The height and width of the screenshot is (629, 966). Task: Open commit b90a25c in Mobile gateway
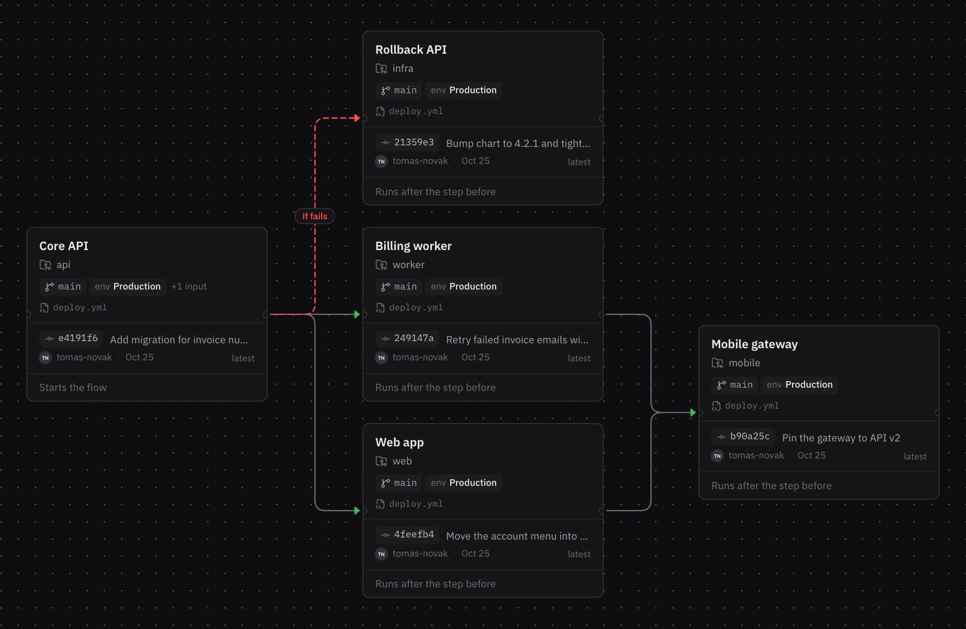coord(743,437)
